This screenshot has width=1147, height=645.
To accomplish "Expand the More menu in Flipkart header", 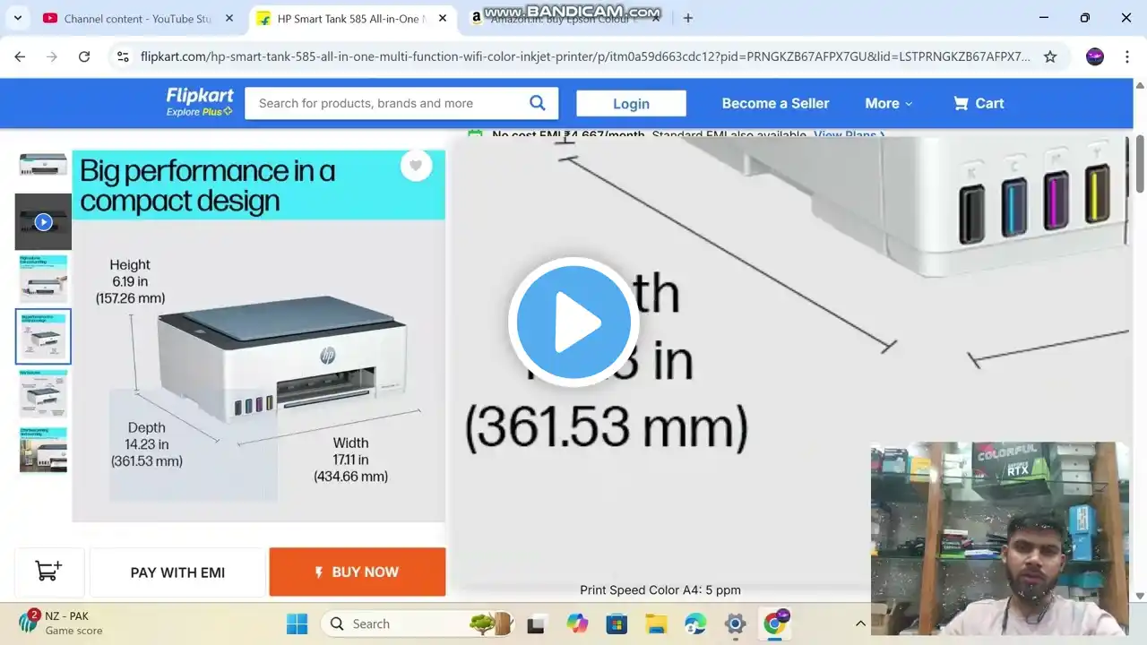I will [x=888, y=103].
